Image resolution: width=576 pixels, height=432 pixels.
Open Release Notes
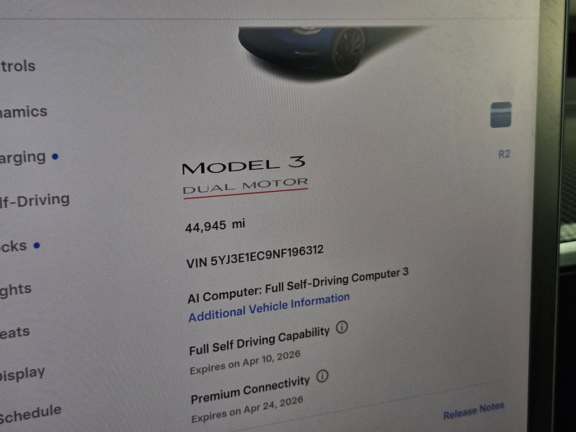474,411
